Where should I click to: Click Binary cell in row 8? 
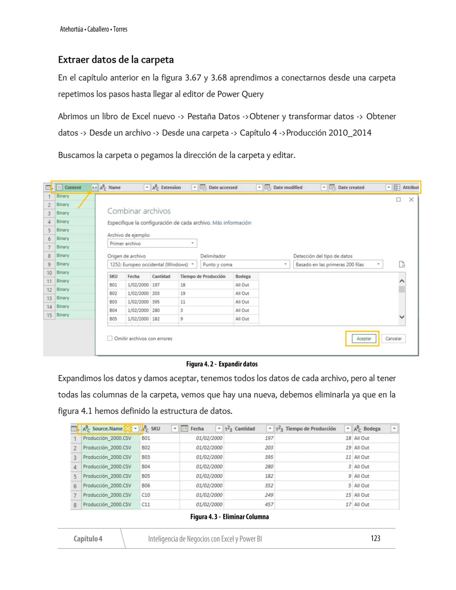[x=75, y=255]
